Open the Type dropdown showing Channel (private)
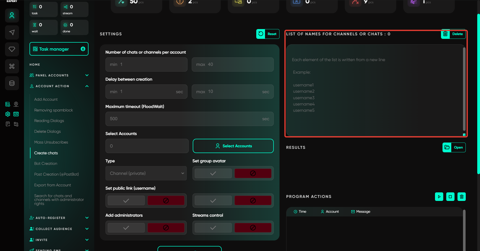The image size is (480, 251). [146, 173]
